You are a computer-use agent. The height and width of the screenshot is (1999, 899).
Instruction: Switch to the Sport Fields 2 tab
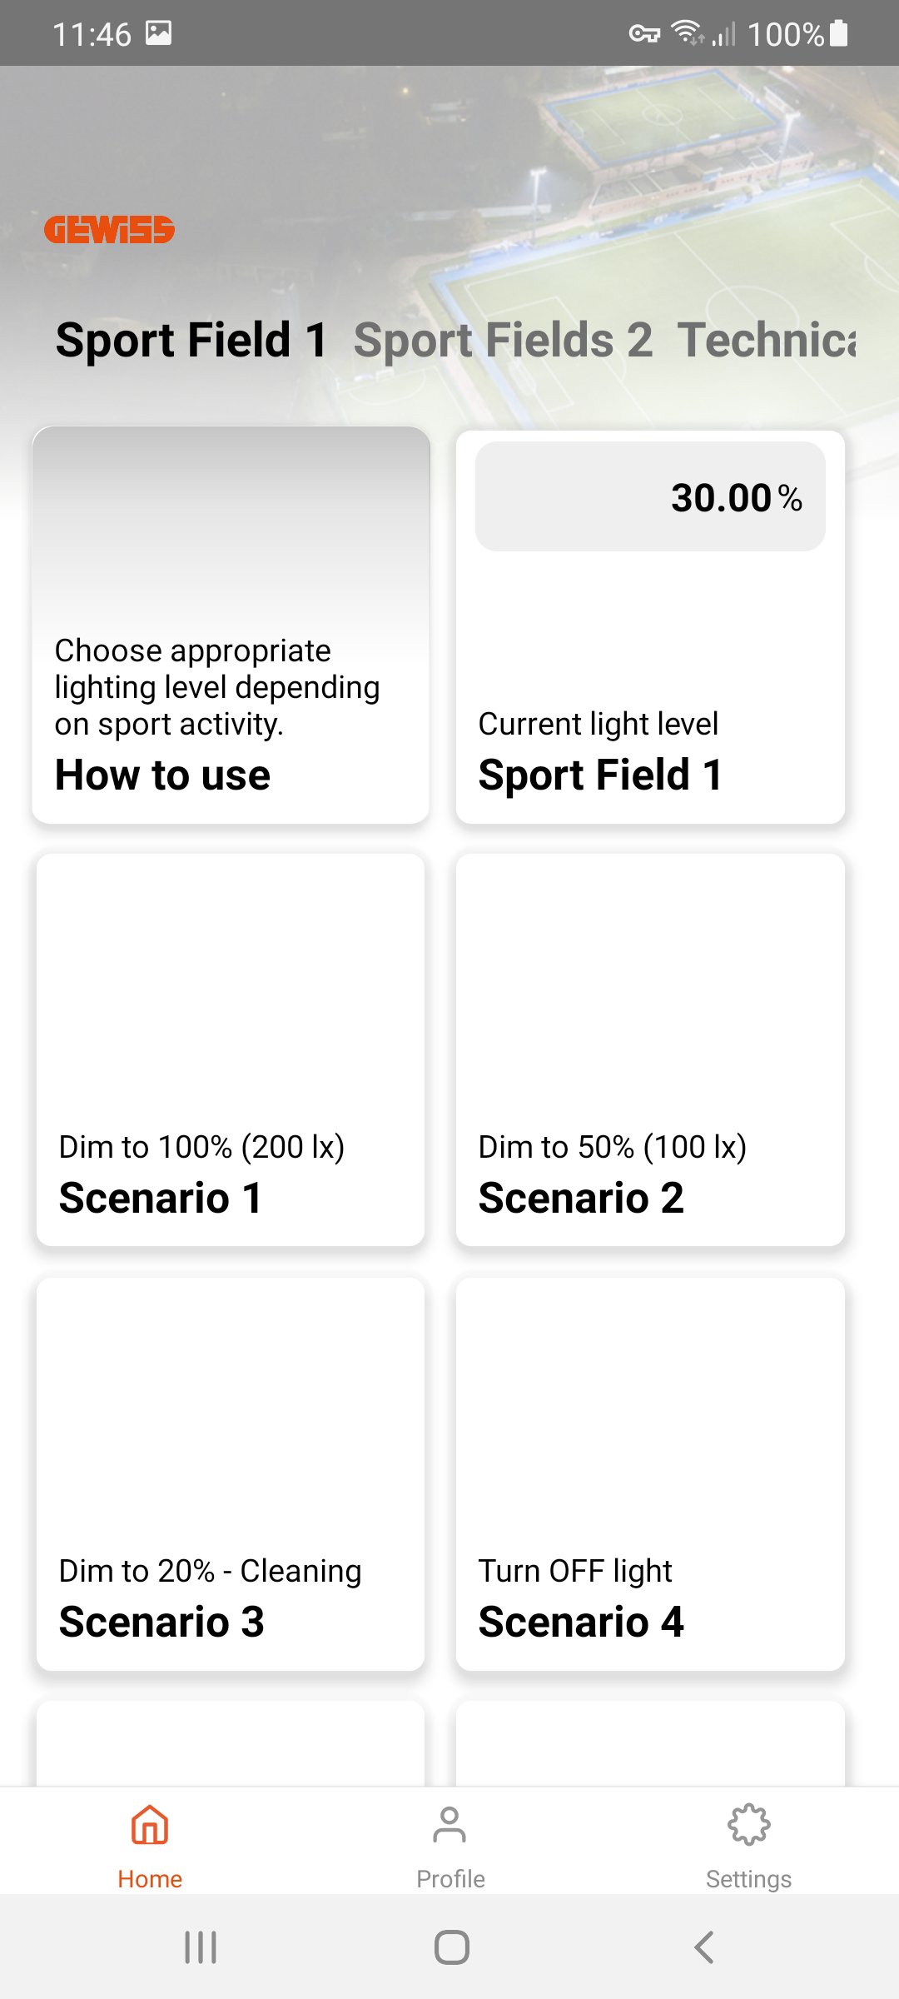503,340
